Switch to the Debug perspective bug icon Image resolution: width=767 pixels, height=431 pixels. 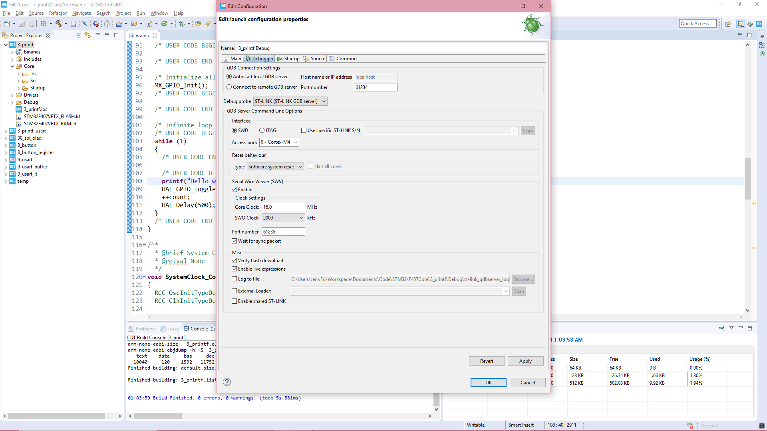(749, 24)
